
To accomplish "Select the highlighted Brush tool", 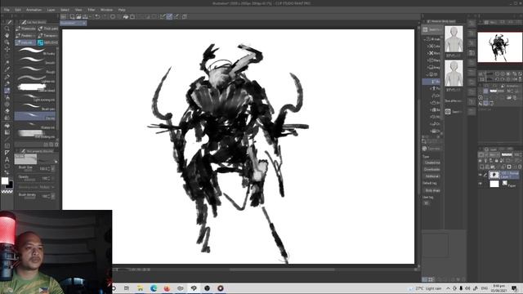I will coord(7,91).
